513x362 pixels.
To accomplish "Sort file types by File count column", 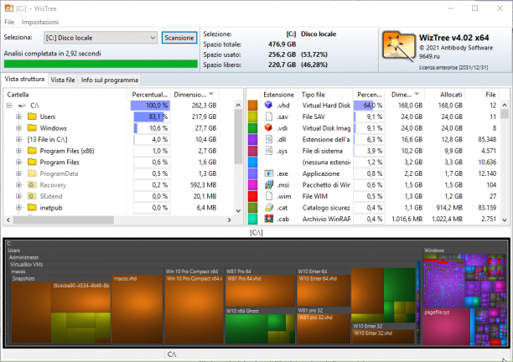I will [x=482, y=95].
